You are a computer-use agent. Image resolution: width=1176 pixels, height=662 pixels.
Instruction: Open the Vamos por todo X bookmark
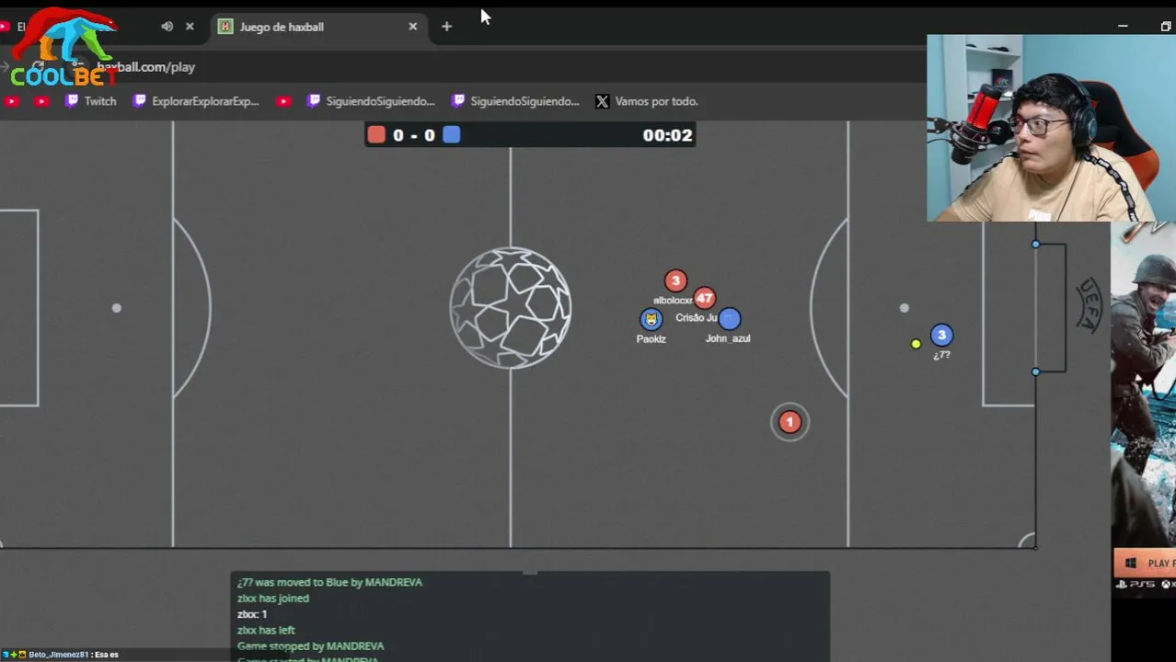(646, 101)
